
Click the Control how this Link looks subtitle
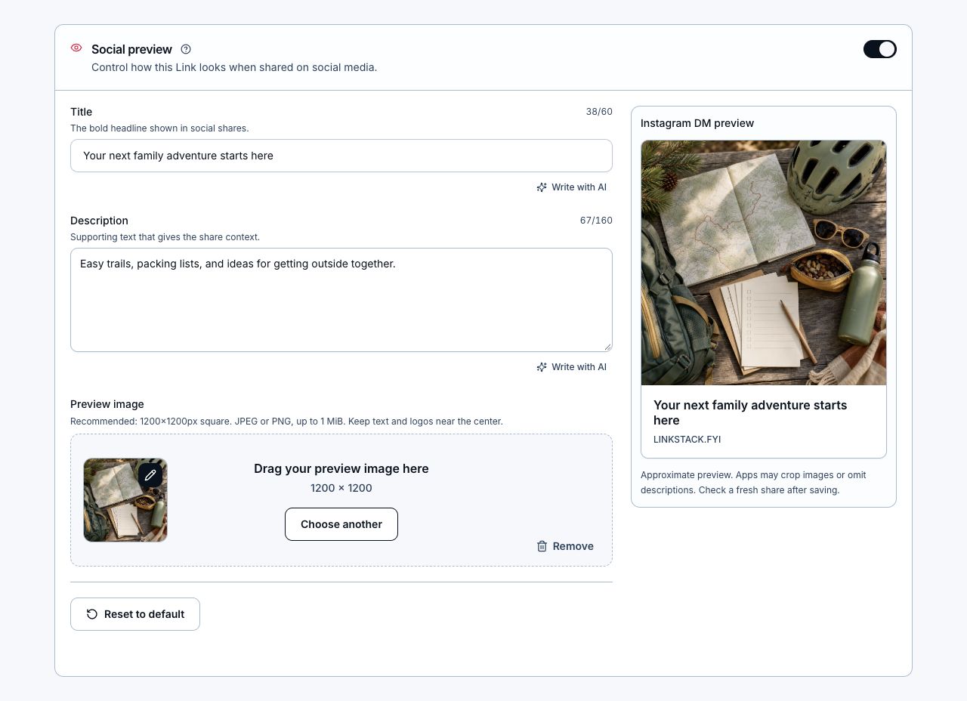234,67
